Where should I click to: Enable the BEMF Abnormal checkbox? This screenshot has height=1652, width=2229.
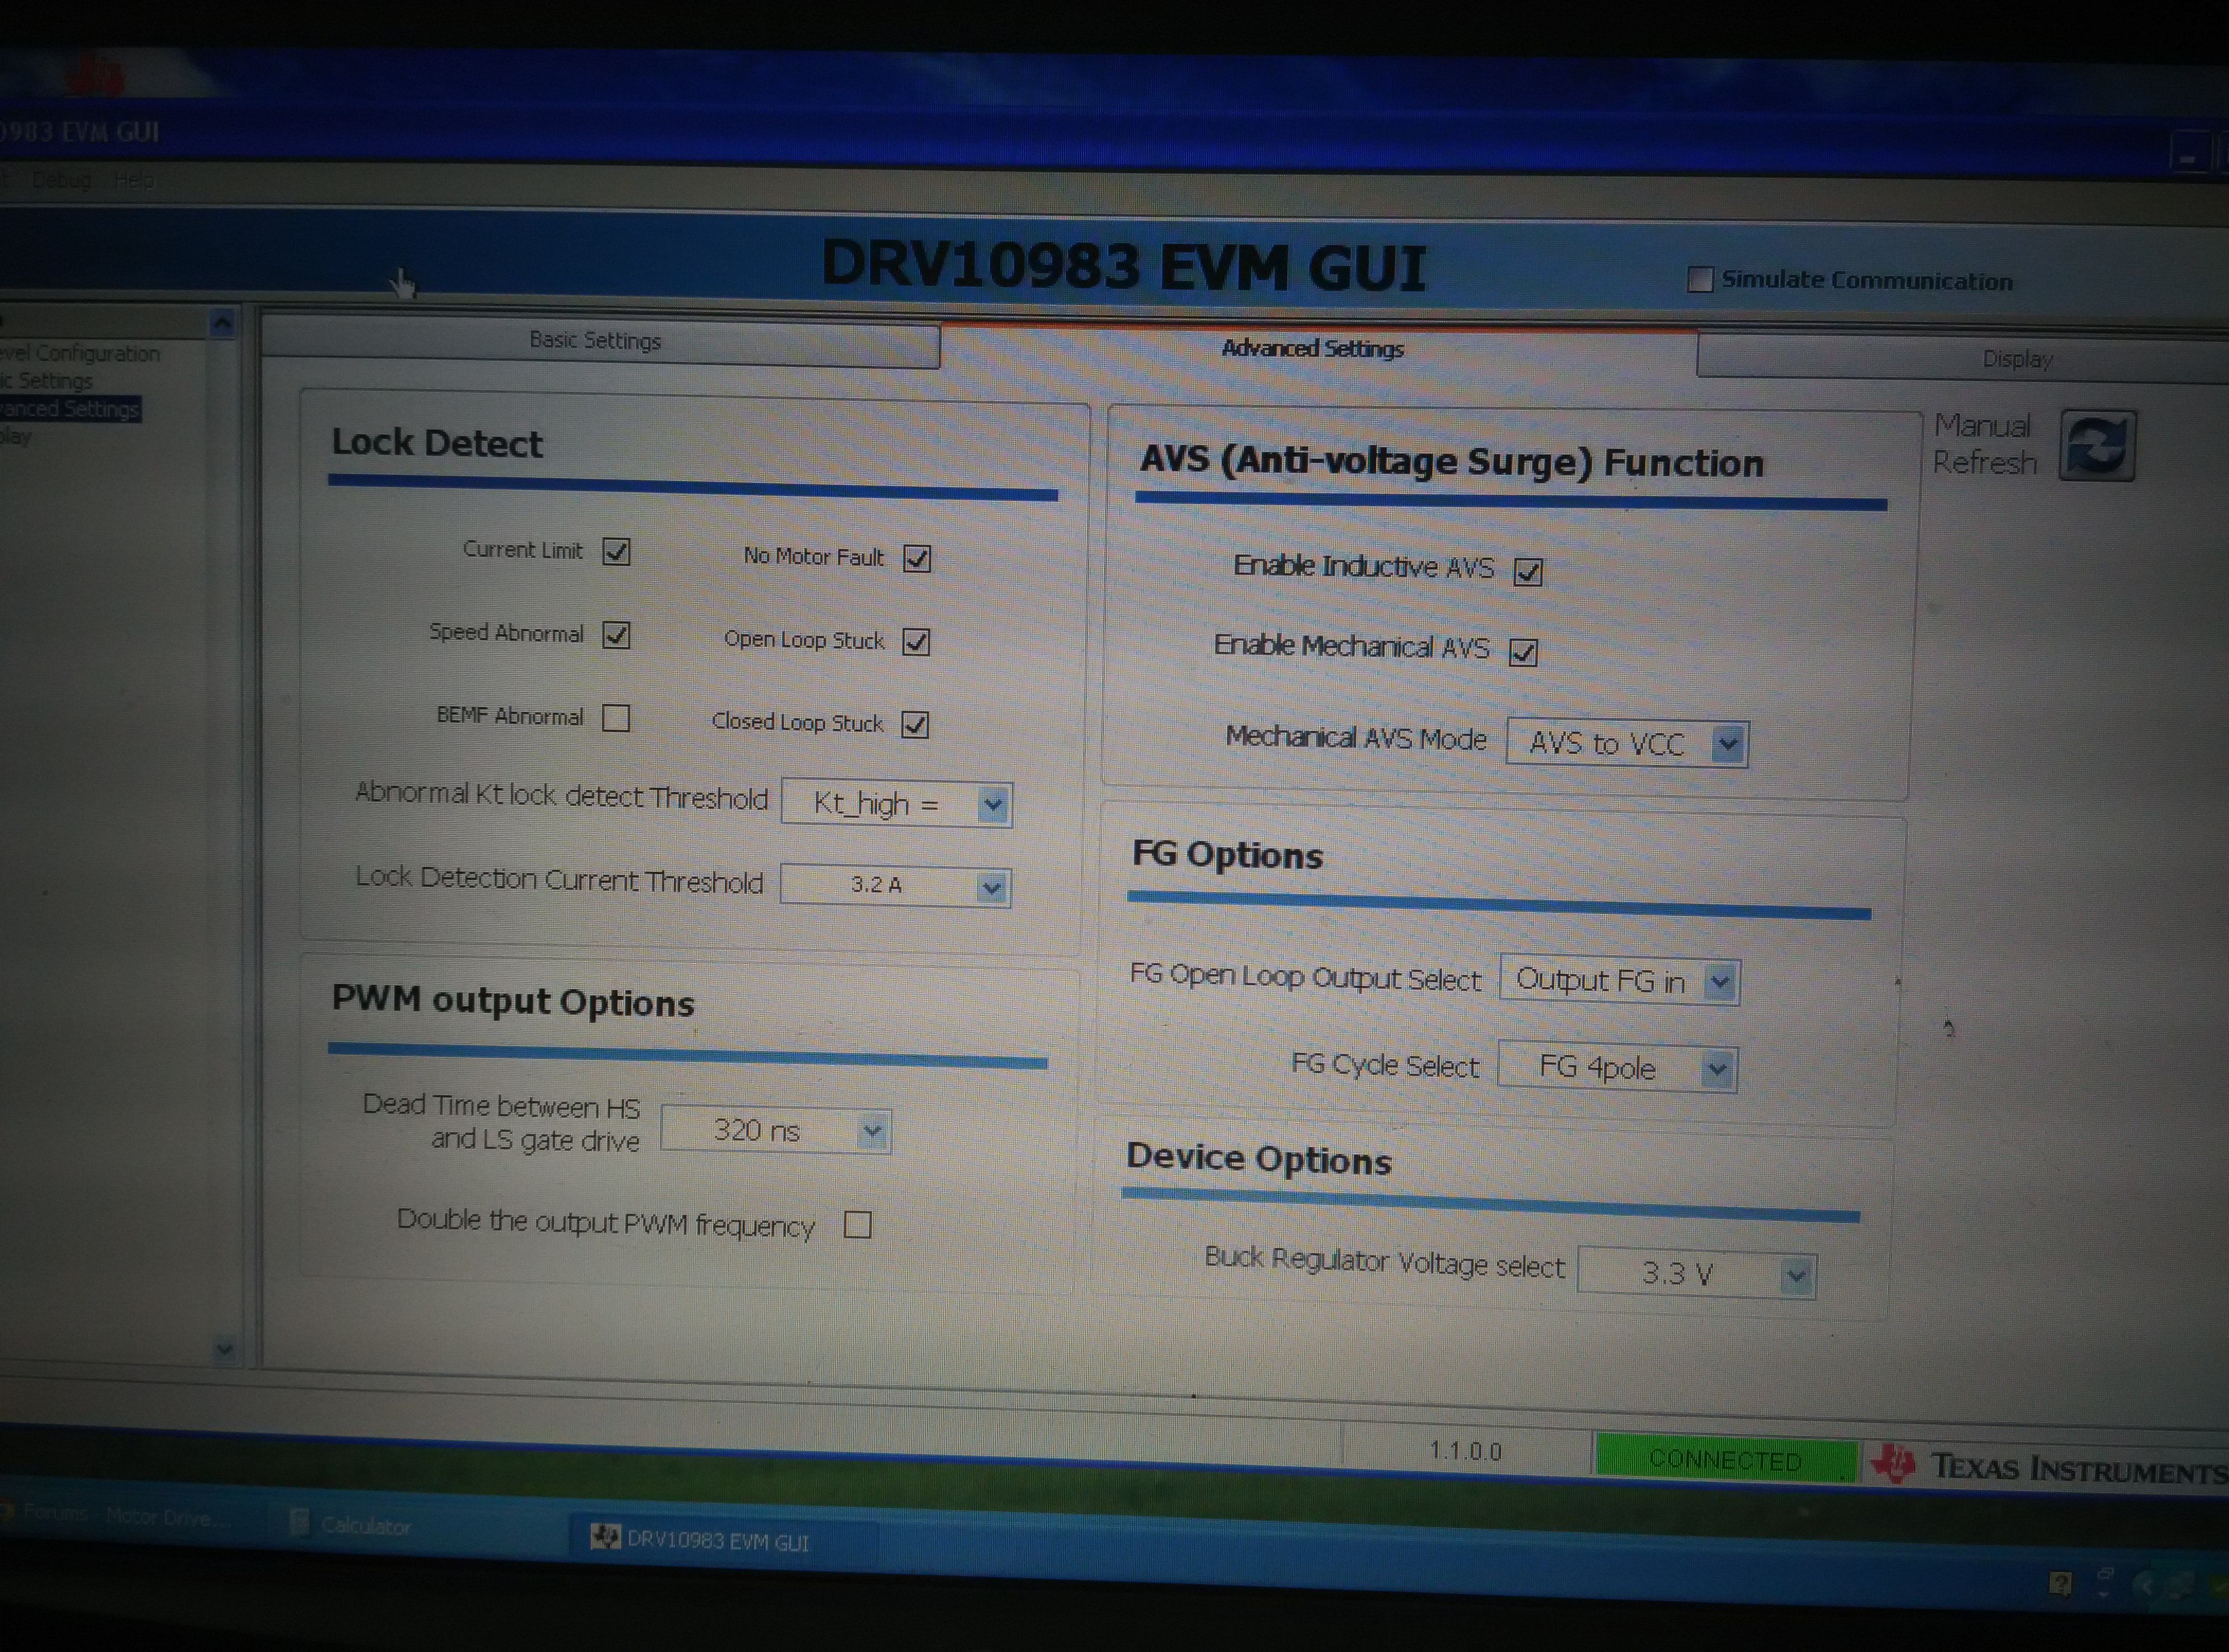[616, 718]
